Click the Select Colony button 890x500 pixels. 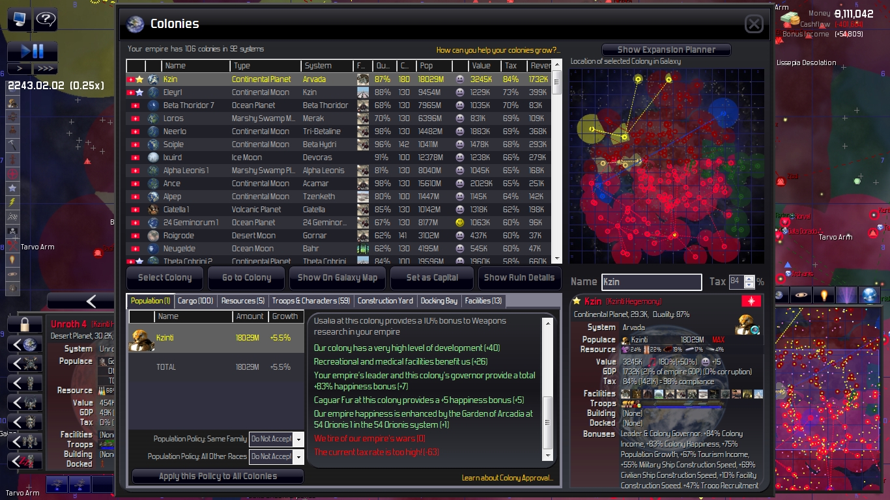pos(165,277)
